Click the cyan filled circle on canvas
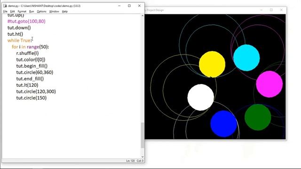Viewport: 301px width, 169px height. (246, 58)
